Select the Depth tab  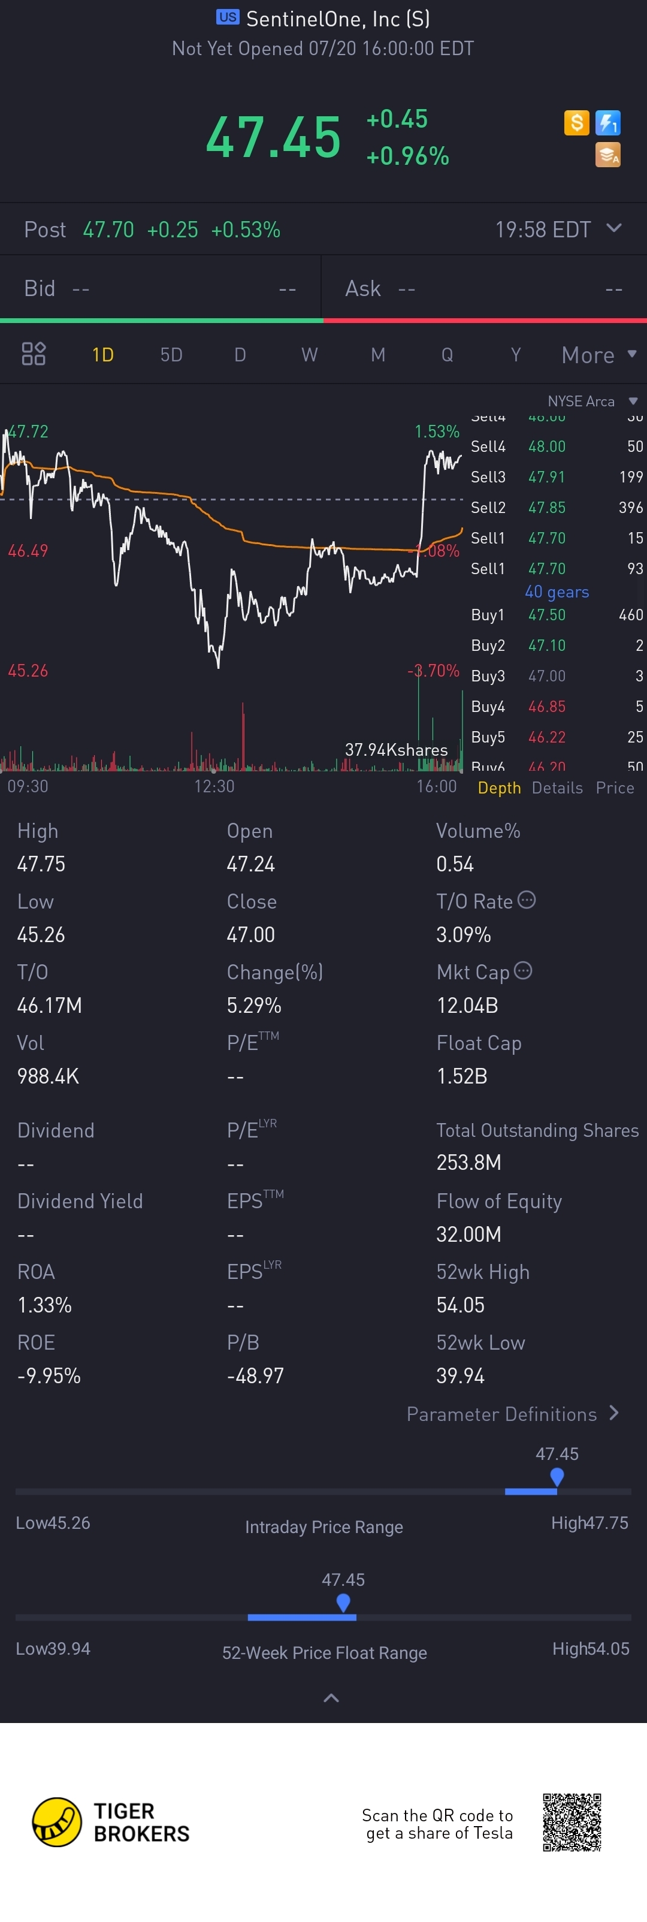[500, 788]
